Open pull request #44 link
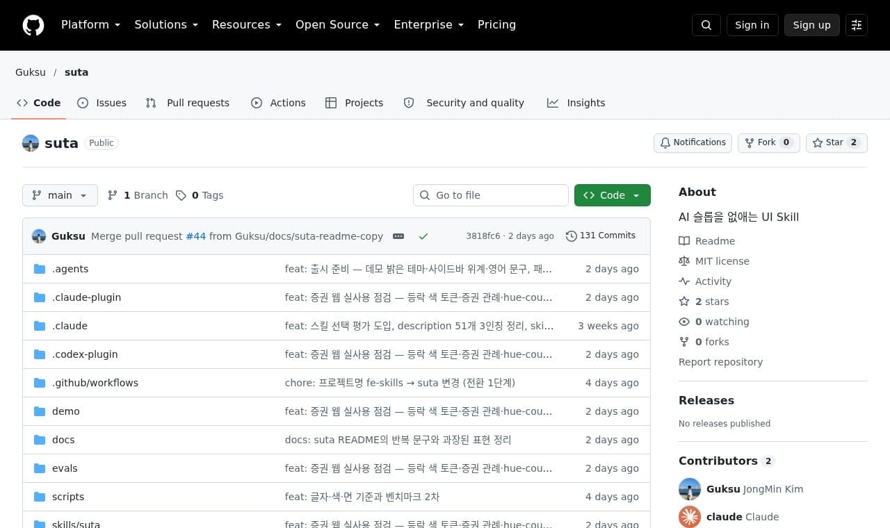The image size is (890, 528). click(x=196, y=236)
